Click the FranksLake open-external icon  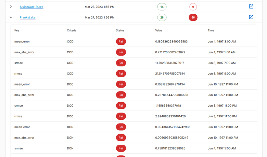(251, 17)
